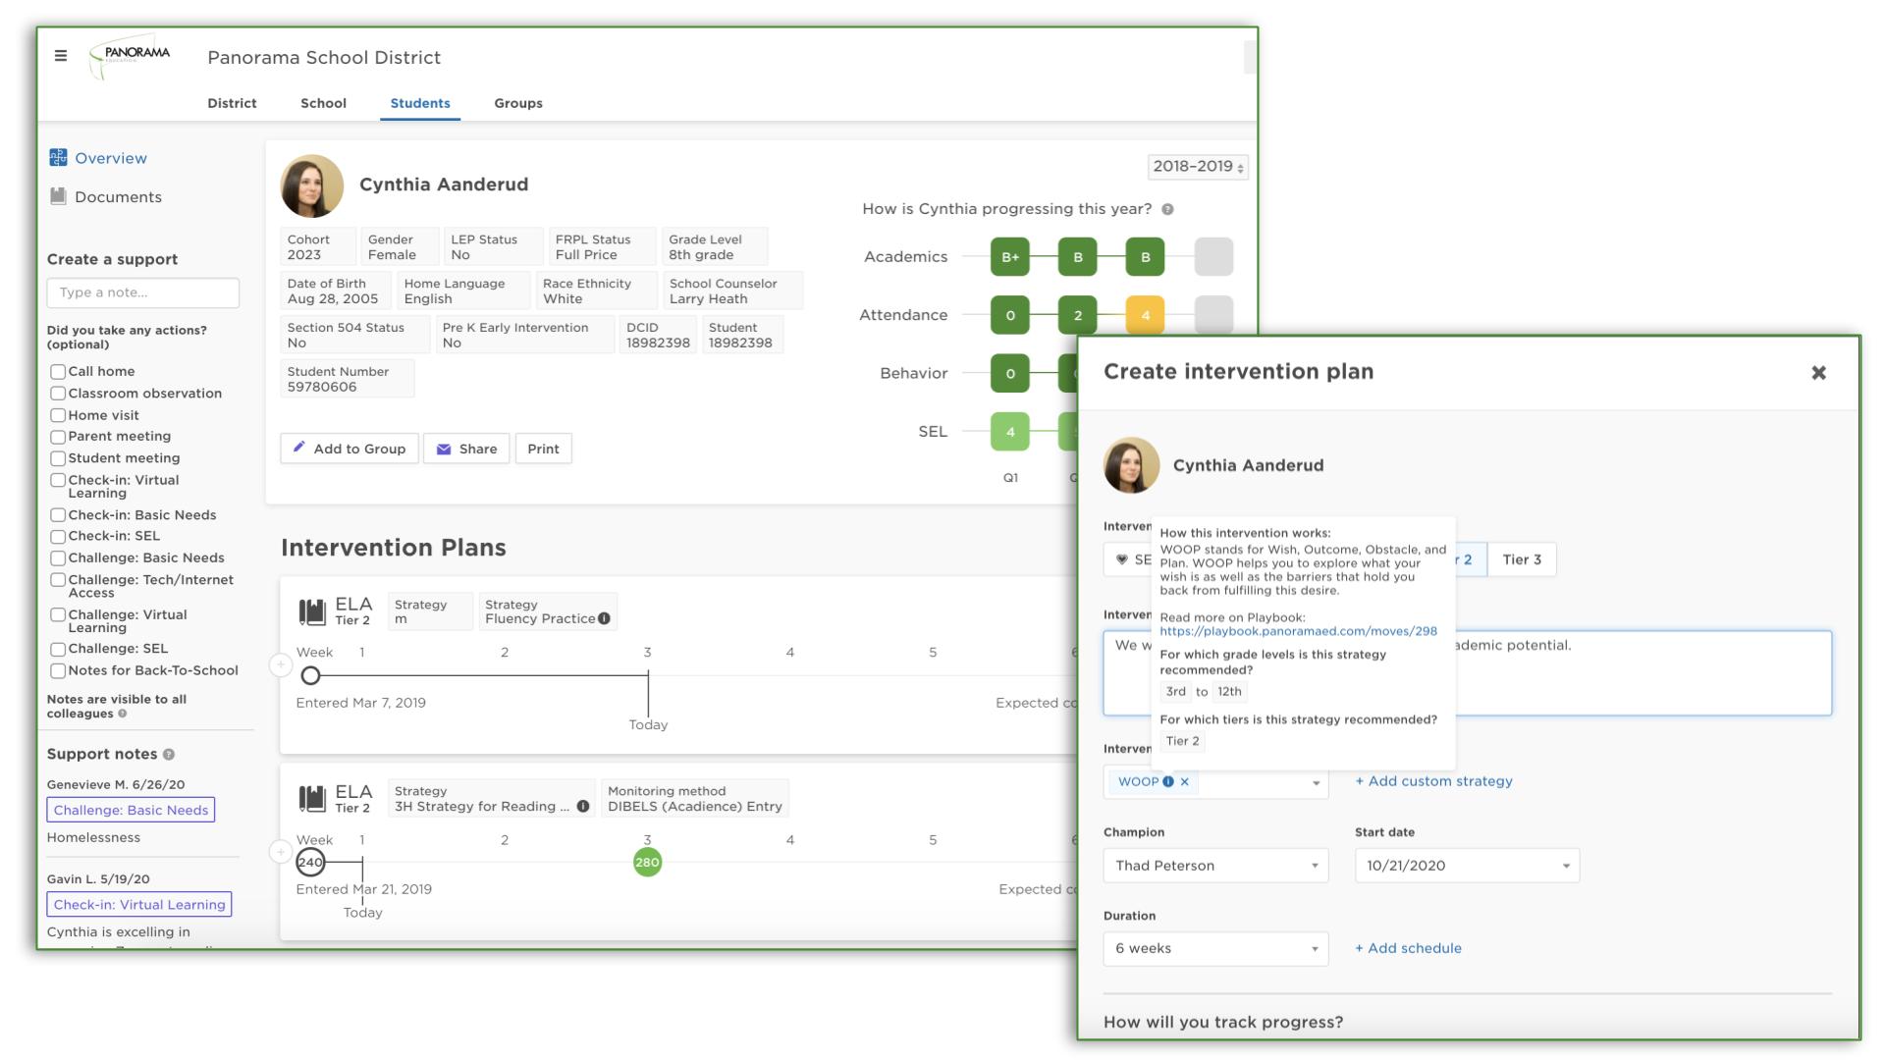
Task: Click the Add custom strategy link
Action: pos(1432,781)
